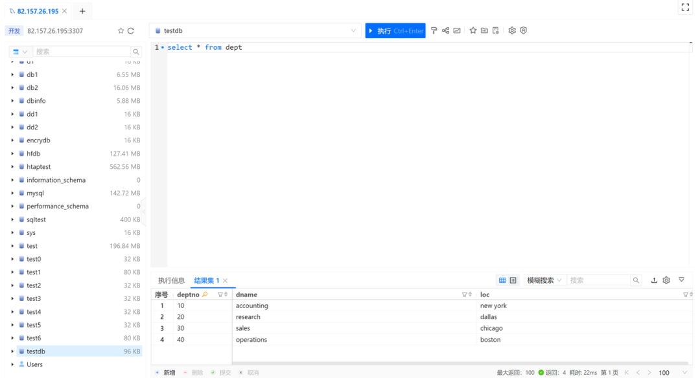
Task: Open the 模糊搜索 search mode dropdown
Action: pyautogui.click(x=544, y=280)
